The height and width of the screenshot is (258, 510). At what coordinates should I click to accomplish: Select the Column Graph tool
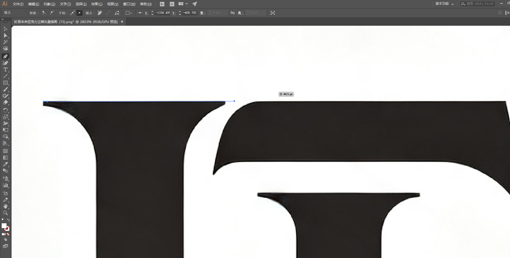click(5, 185)
